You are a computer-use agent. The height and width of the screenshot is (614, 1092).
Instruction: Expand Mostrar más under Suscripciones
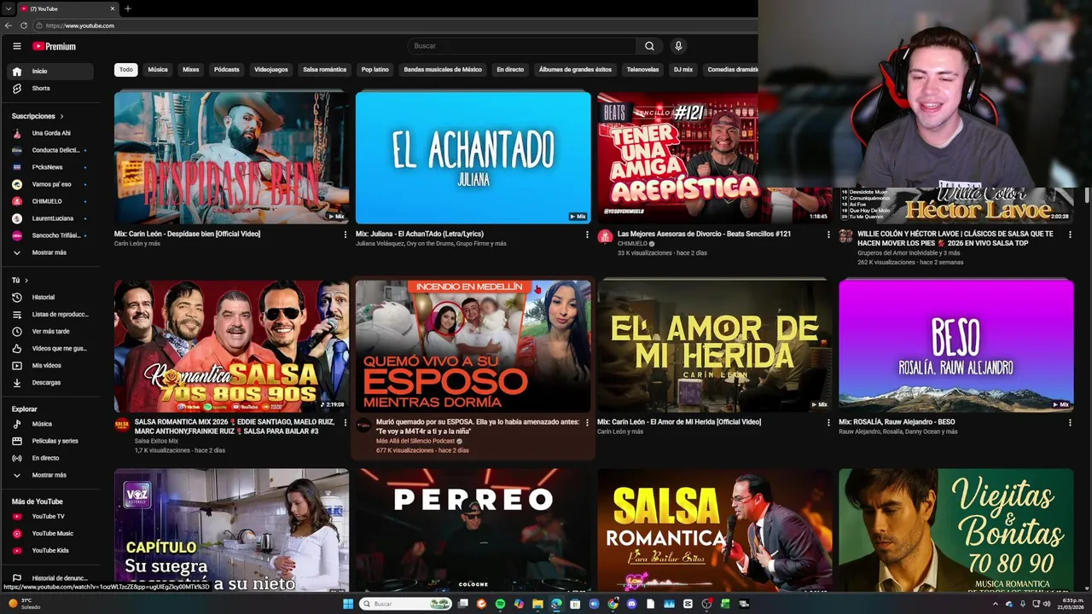51,252
